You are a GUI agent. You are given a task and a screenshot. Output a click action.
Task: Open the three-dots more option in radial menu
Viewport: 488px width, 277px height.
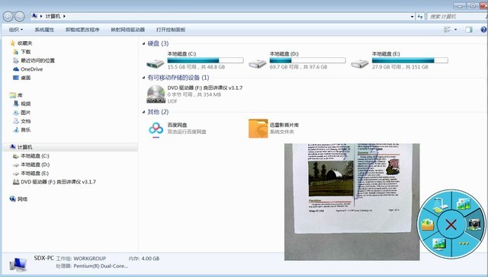(x=464, y=244)
